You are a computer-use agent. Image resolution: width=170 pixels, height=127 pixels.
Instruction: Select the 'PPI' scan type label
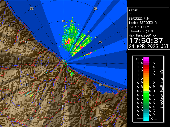(131, 14)
